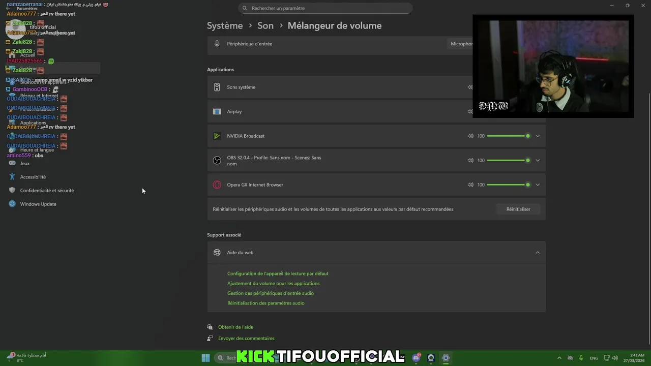The width and height of the screenshot is (651, 366).
Task: Click the ENG language indicator in taskbar
Action: pyautogui.click(x=594, y=358)
